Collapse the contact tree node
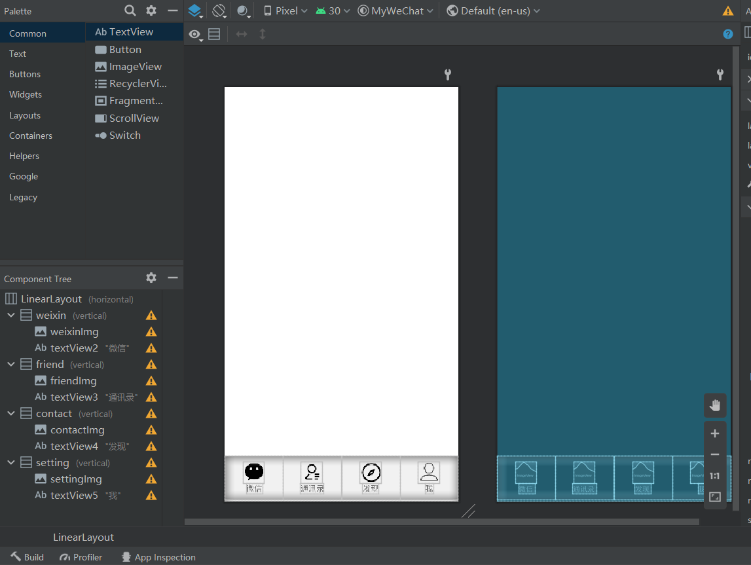 point(10,413)
